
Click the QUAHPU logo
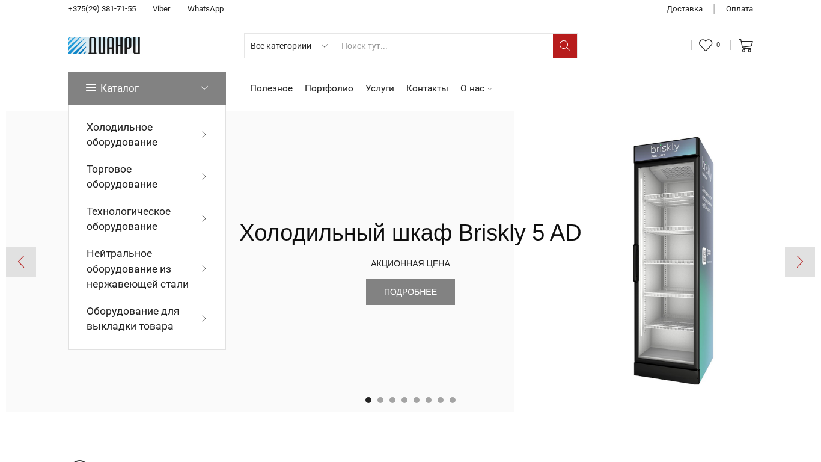click(104, 46)
